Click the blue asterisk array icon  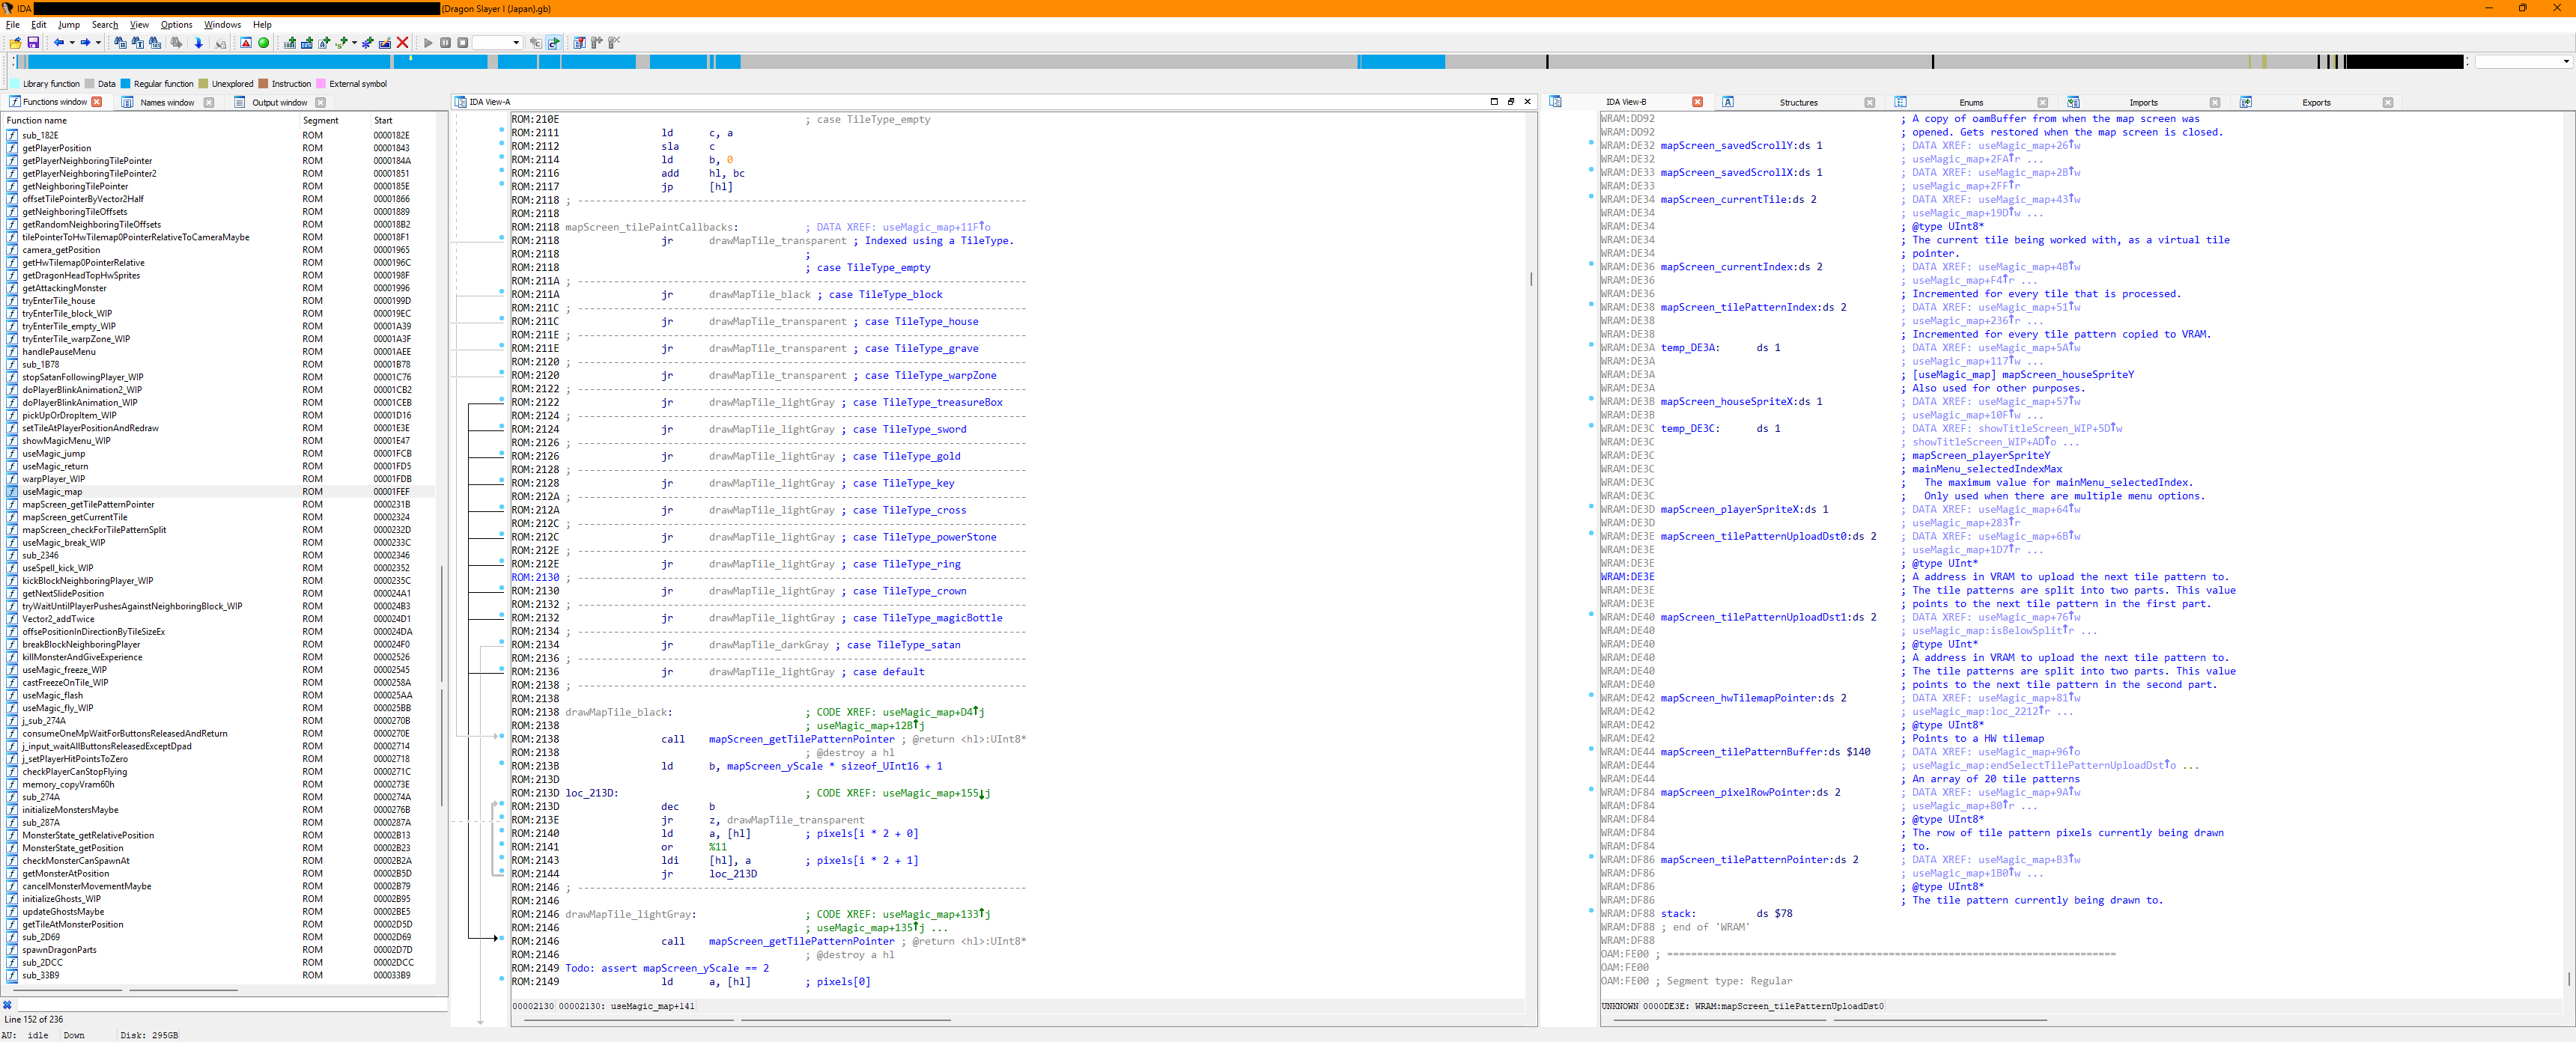click(x=368, y=43)
